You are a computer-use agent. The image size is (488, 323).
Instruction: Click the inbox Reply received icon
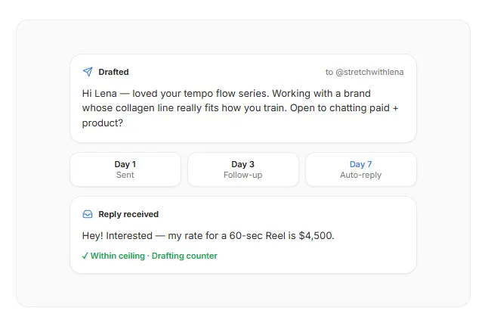(x=88, y=214)
